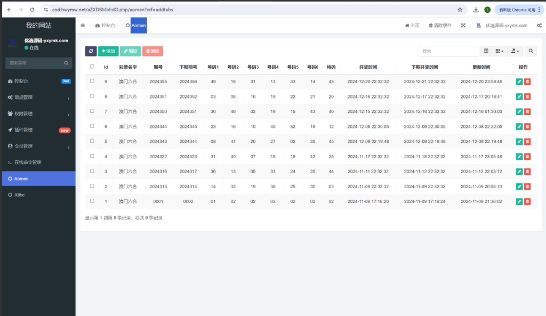Screen dimensions: 546x316
Task: Click the delete icon for row Id 4
Action: (527, 157)
